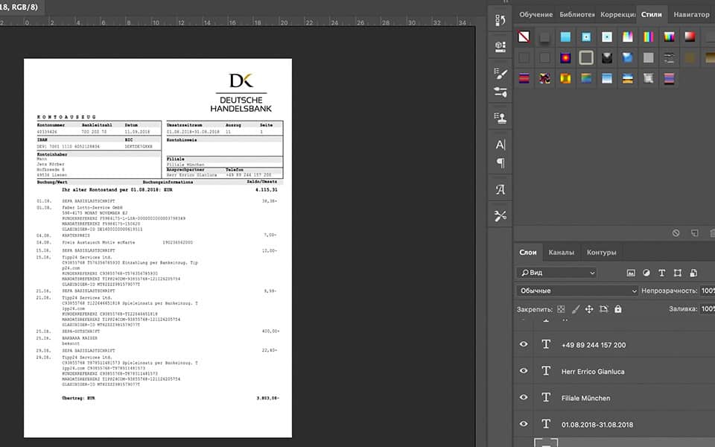Select the 'Herr Errico Gianluca' layer name
715x447 pixels.
[x=593, y=371]
